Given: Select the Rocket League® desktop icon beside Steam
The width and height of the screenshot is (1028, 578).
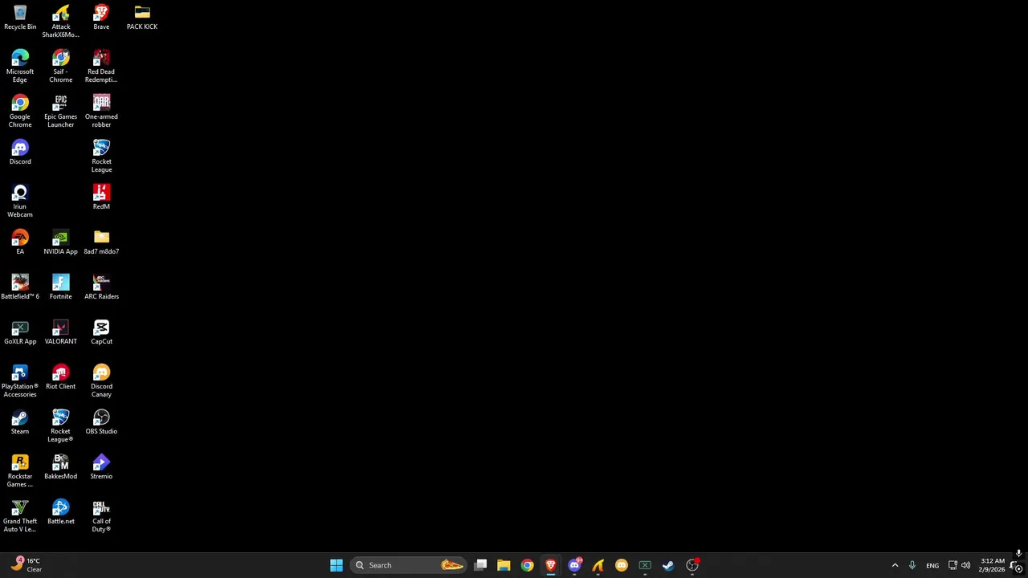Looking at the screenshot, I should pyautogui.click(x=60, y=425).
